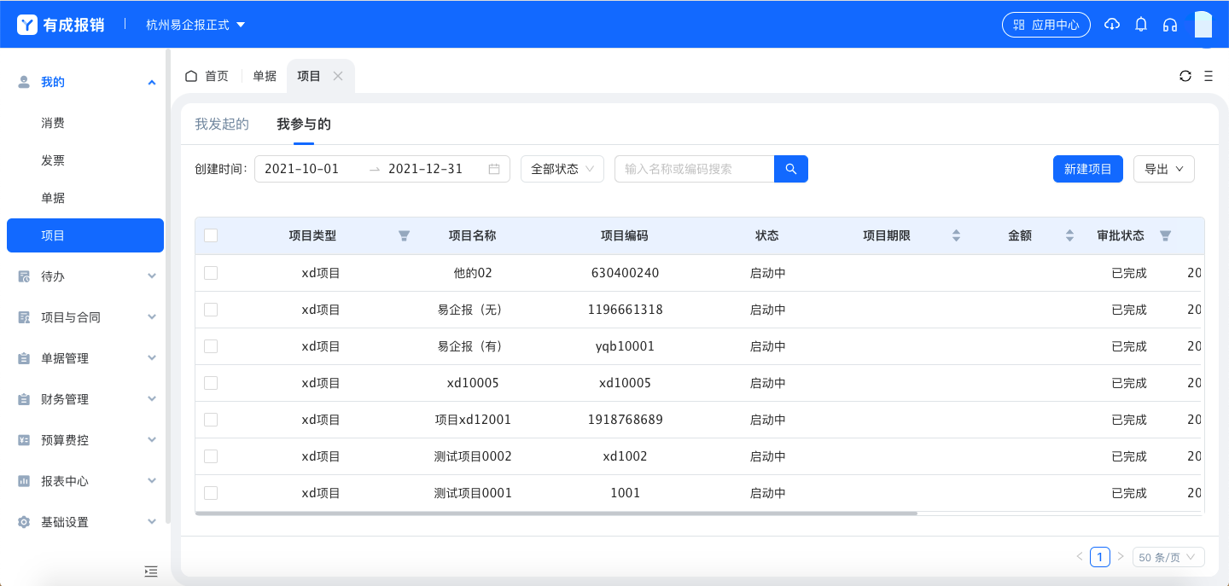Click the home icon on 首页 tab
The image size is (1229, 586).
(x=191, y=76)
